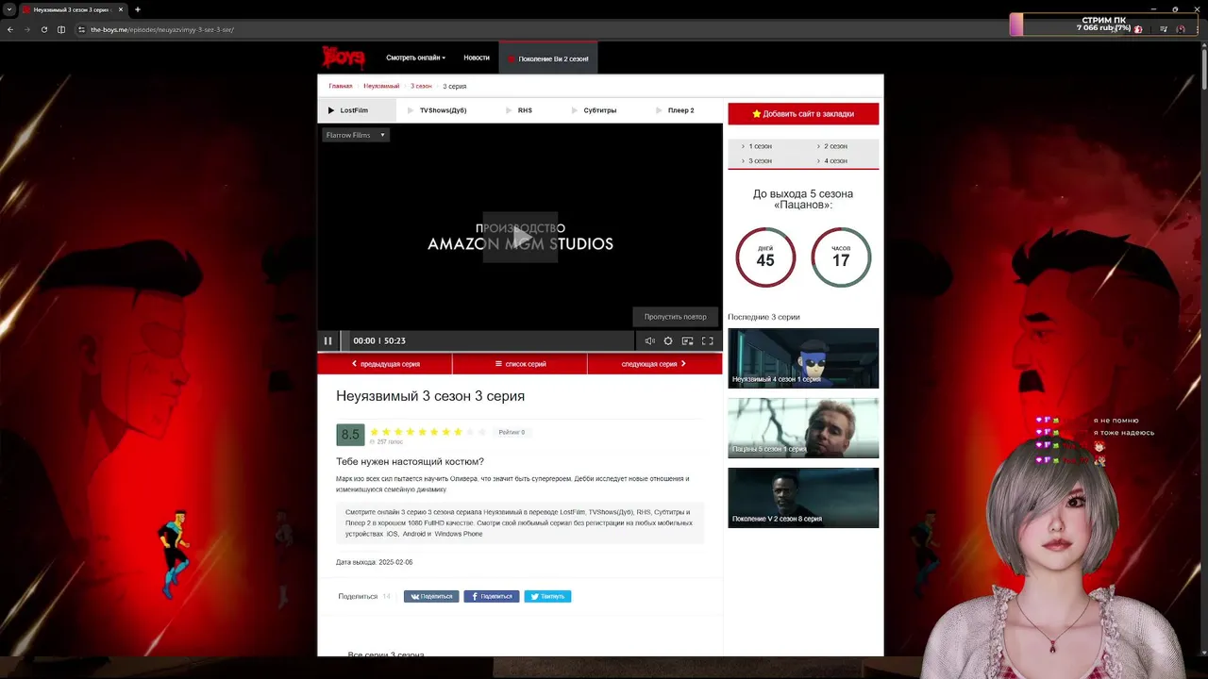Rate the episode with first star
1208x679 pixels.
point(374,432)
